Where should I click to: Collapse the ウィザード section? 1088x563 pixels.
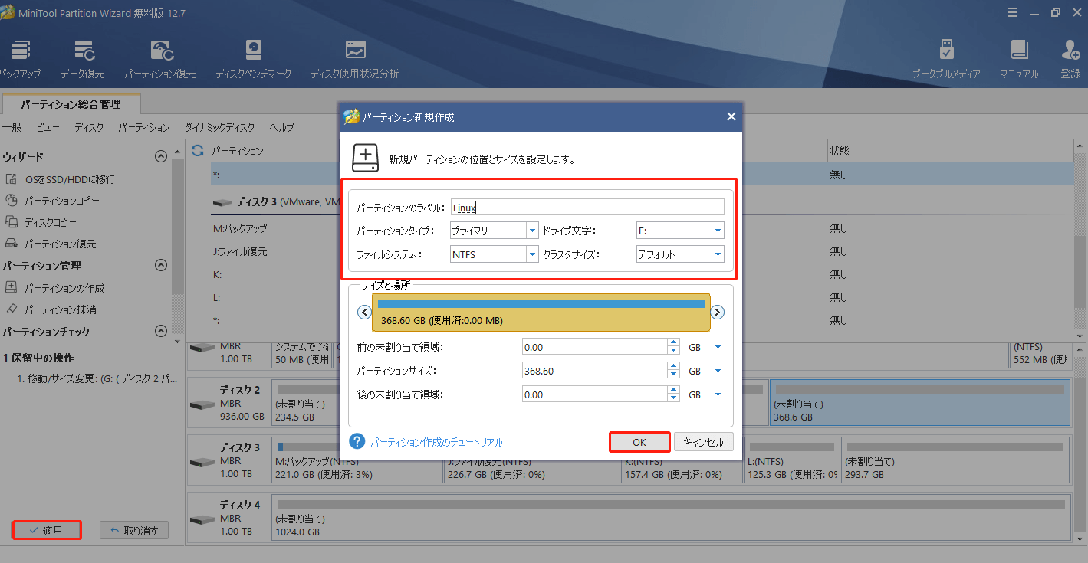click(x=160, y=157)
